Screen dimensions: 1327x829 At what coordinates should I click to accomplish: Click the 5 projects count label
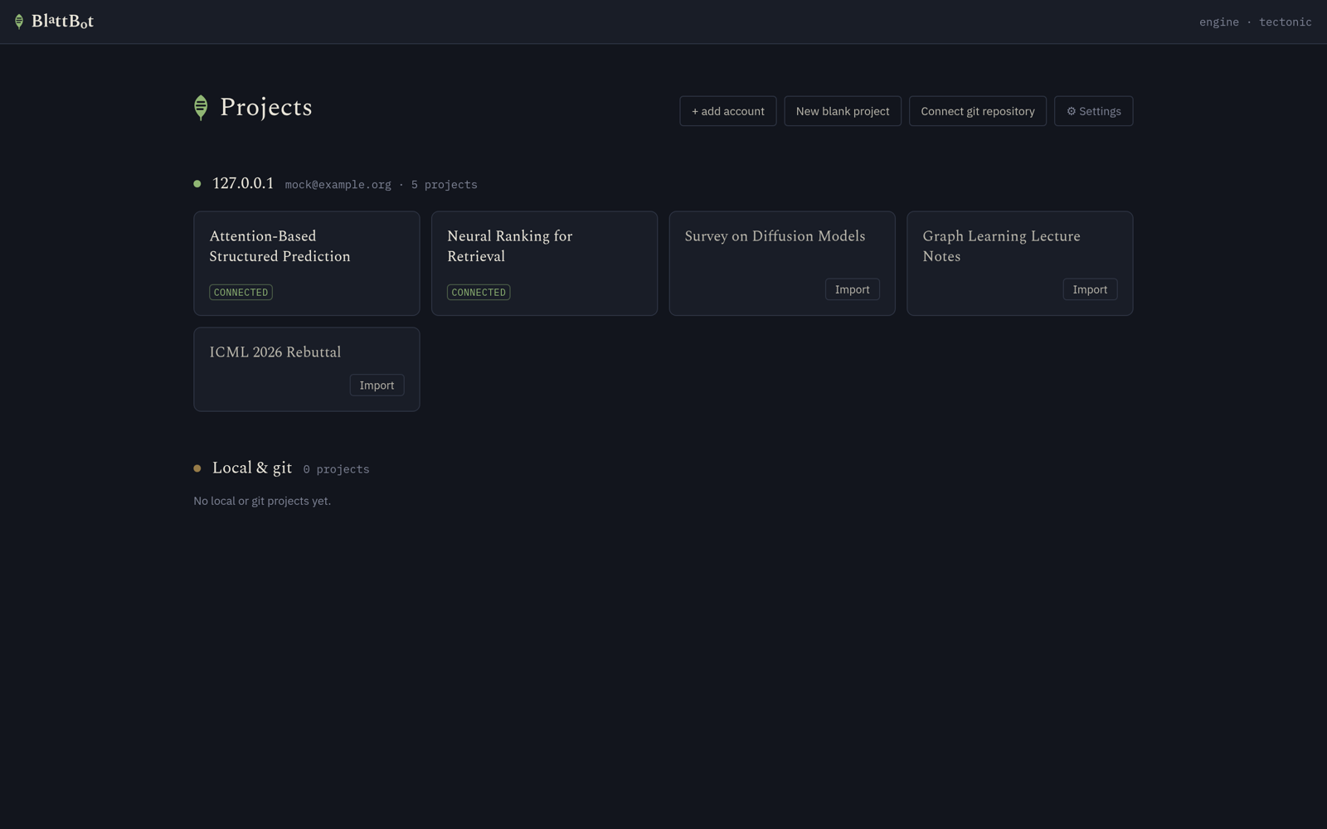445,185
